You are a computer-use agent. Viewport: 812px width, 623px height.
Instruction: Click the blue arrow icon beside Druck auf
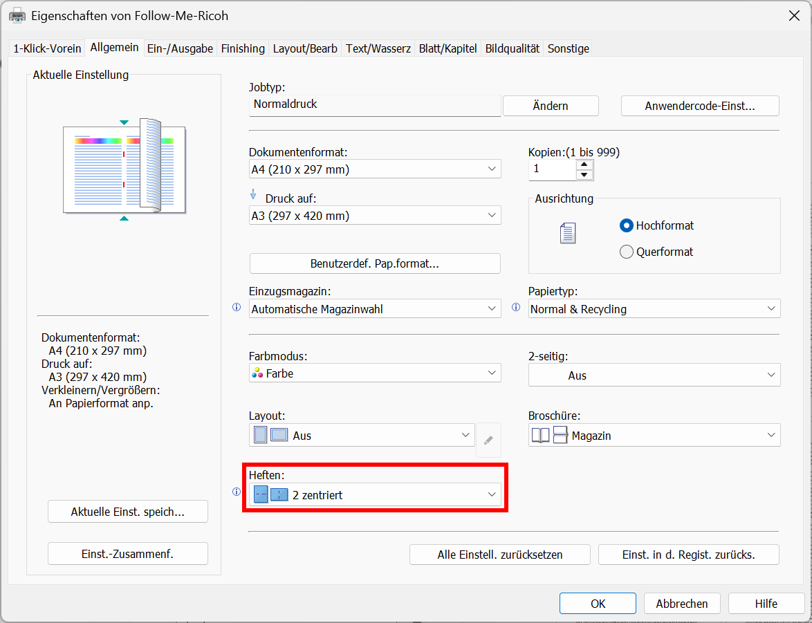click(253, 196)
